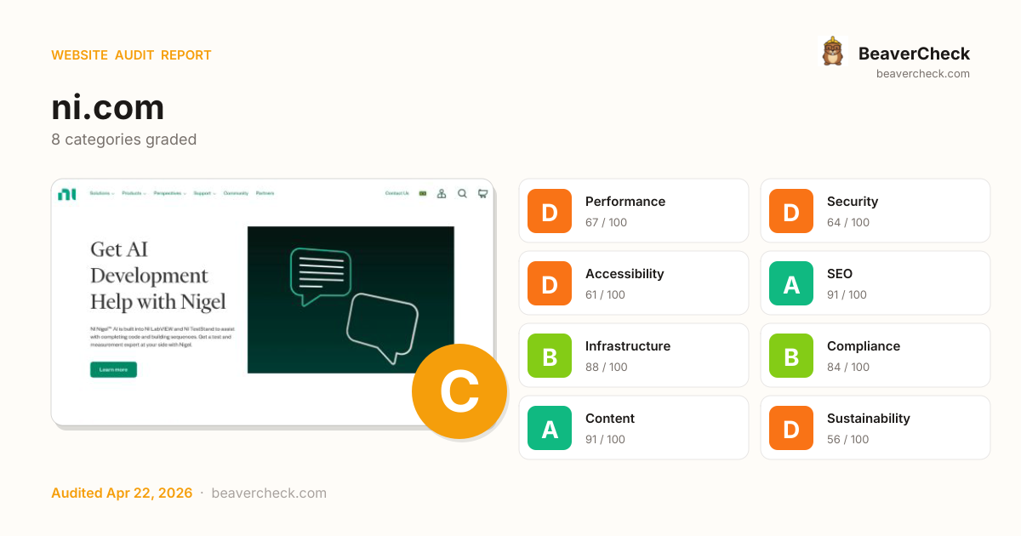Image resolution: width=1021 pixels, height=536 pixels.
Task: Open the Security score card
Action: (x=875, y=211)
